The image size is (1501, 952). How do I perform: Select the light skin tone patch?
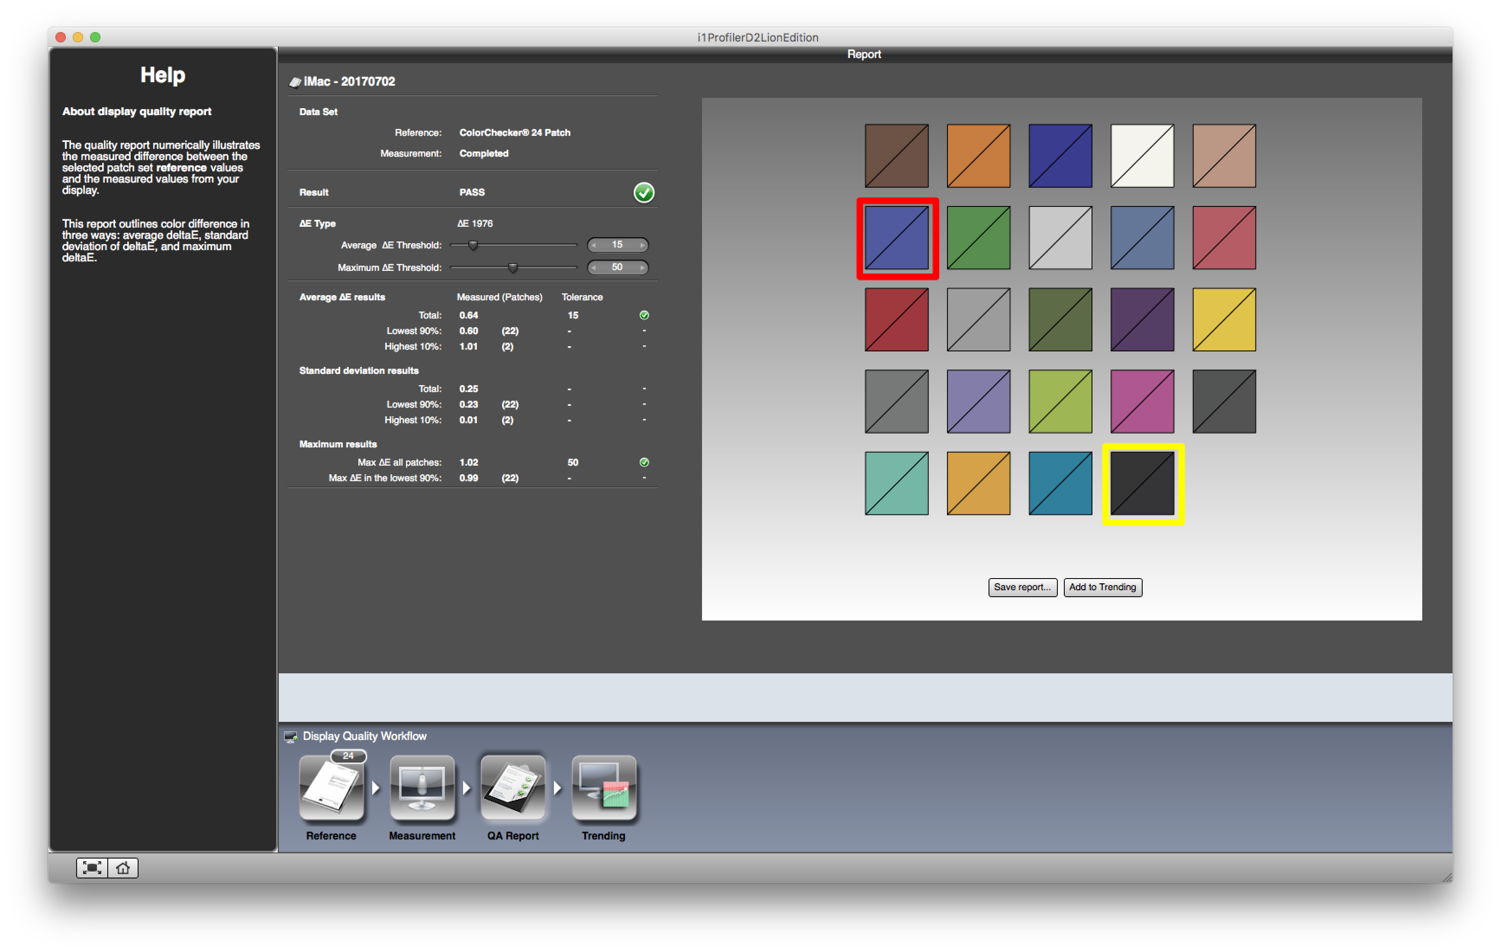1224,156
